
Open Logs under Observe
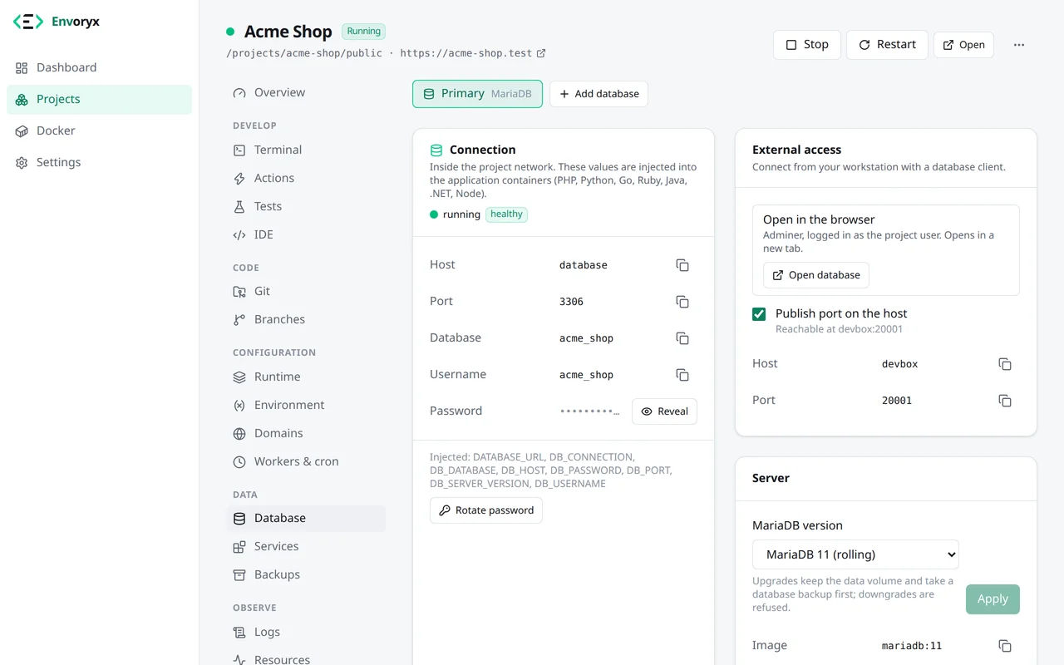[x=306, y=633]
